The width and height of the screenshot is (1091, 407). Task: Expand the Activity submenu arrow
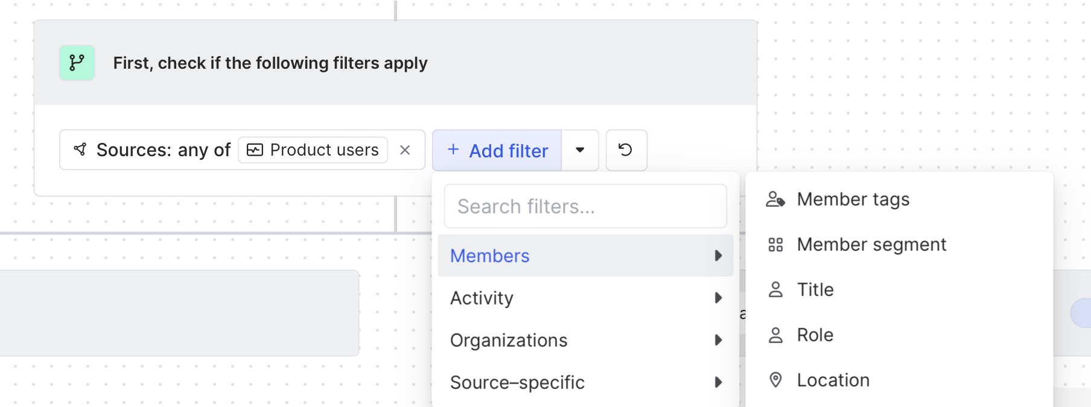click(718, 298)
